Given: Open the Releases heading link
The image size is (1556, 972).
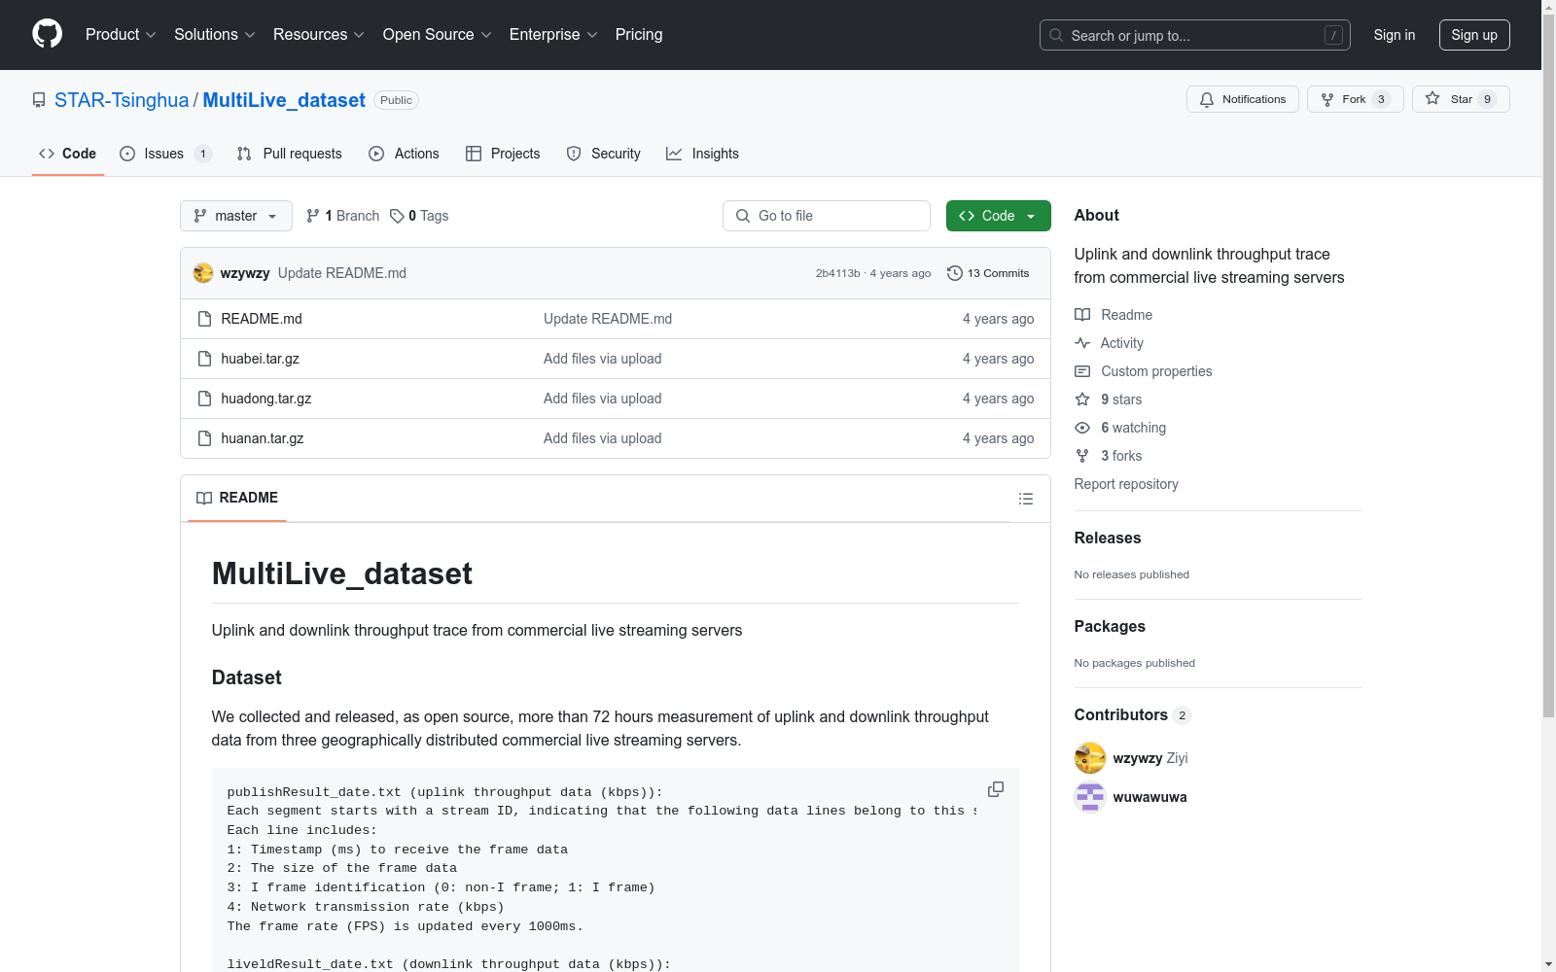Looking at the screenshot, I should point(1108,538).
